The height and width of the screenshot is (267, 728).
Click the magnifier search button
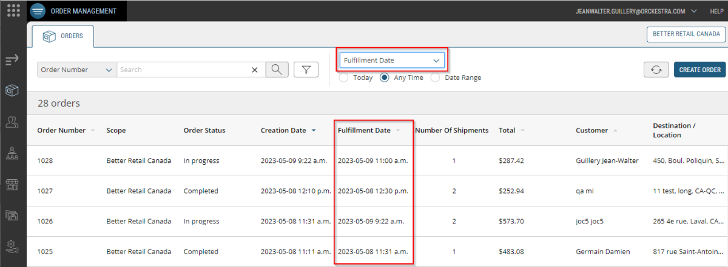276,70
